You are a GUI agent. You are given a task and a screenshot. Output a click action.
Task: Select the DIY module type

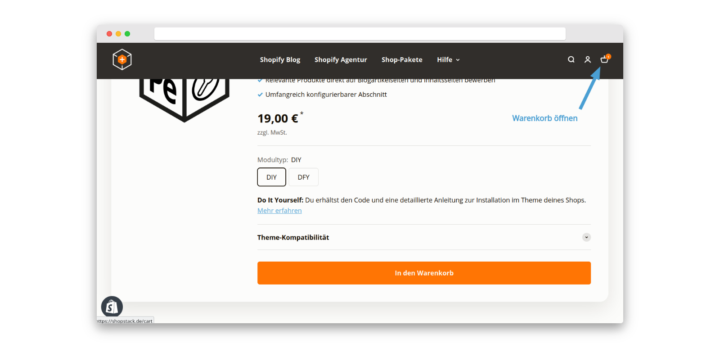click(x=271, y=177)
